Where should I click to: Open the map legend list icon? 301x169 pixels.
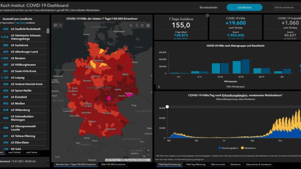click(143, 25)
